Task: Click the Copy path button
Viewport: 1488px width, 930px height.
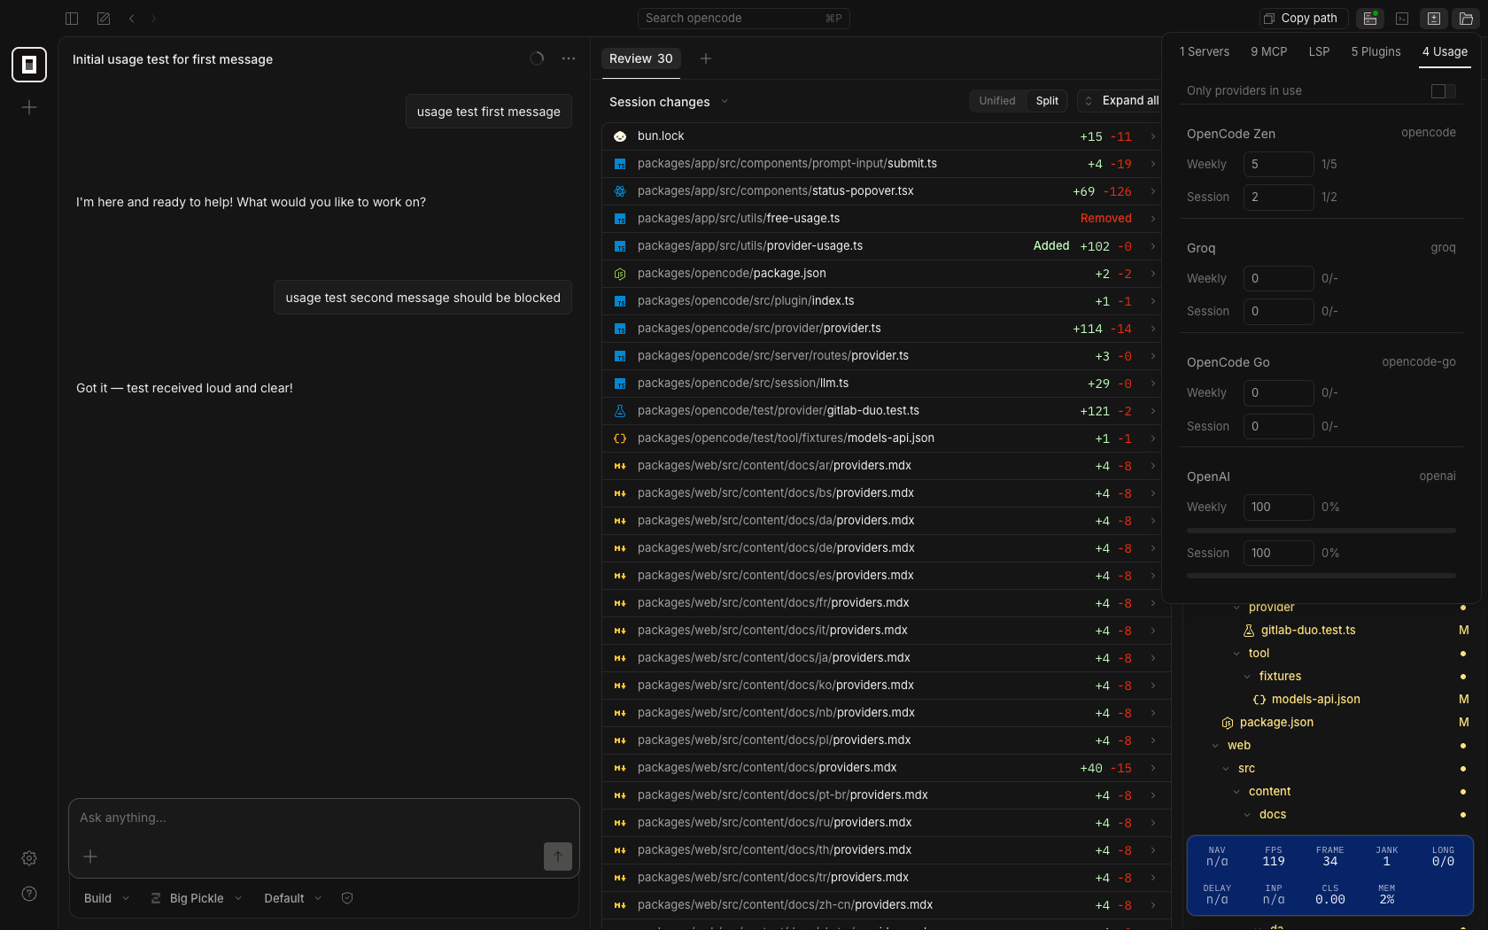Action: coord(1304,18)
